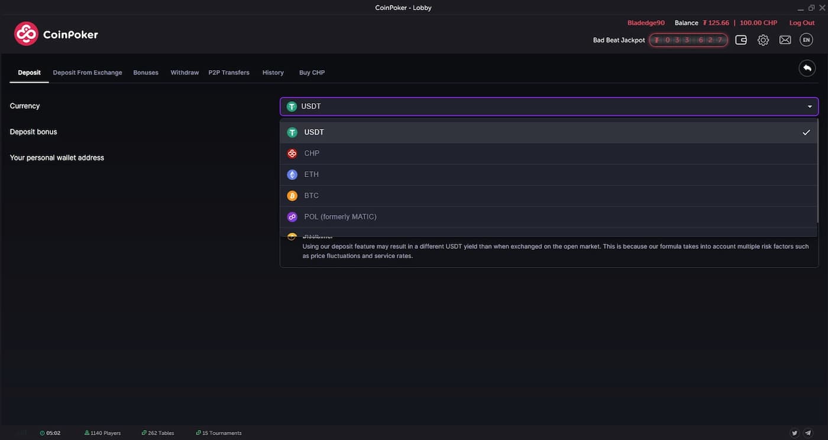Click the 15 Tournaments status entry

(x=219, y=433)
